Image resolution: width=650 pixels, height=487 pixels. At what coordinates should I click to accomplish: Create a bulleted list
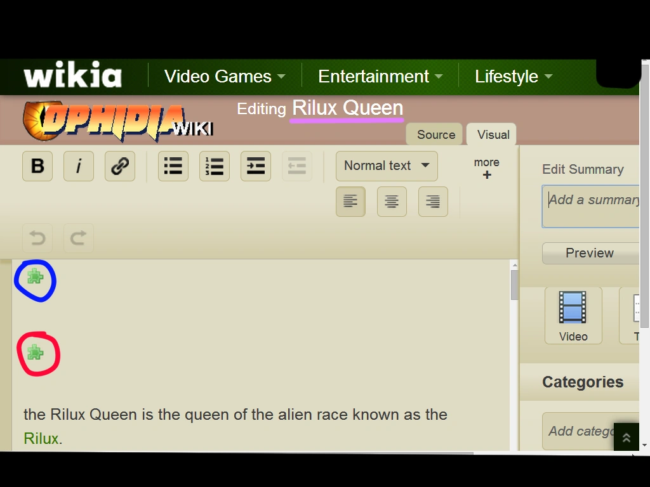pos(173,166)
